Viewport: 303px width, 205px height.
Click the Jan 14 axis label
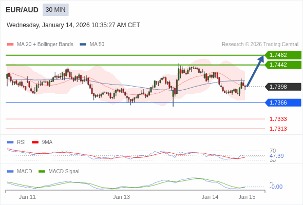210,197
